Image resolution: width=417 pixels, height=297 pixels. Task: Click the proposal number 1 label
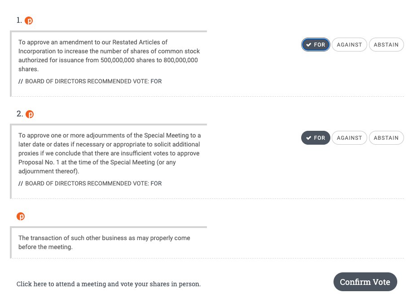[19, 20]
